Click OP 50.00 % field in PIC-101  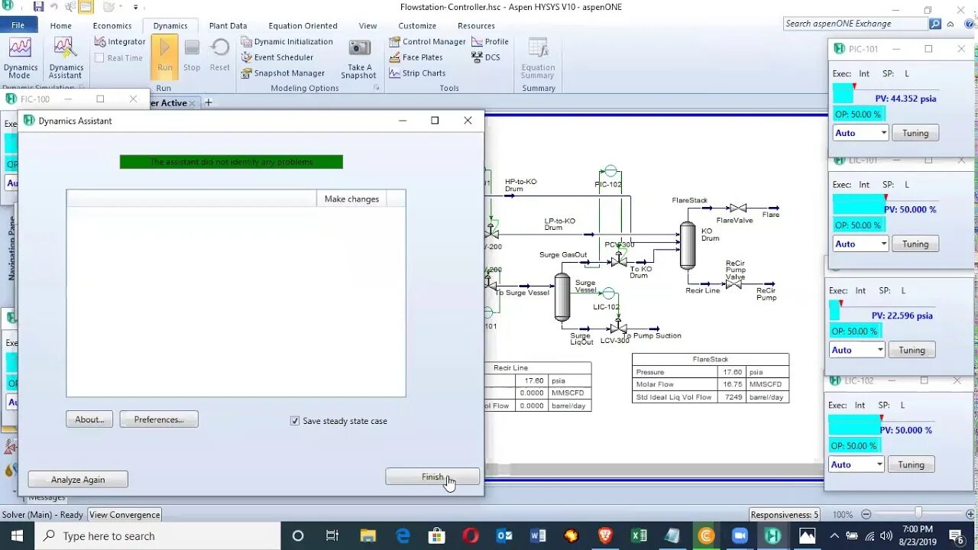tap(858, 115)
